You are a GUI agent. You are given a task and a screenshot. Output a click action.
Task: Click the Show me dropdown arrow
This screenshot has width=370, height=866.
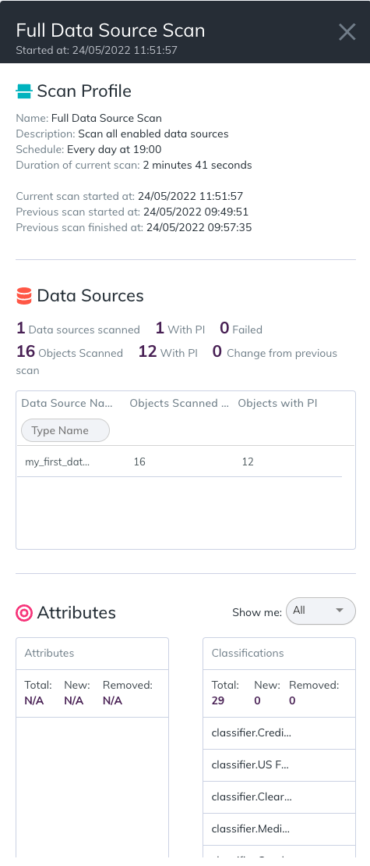340,611
